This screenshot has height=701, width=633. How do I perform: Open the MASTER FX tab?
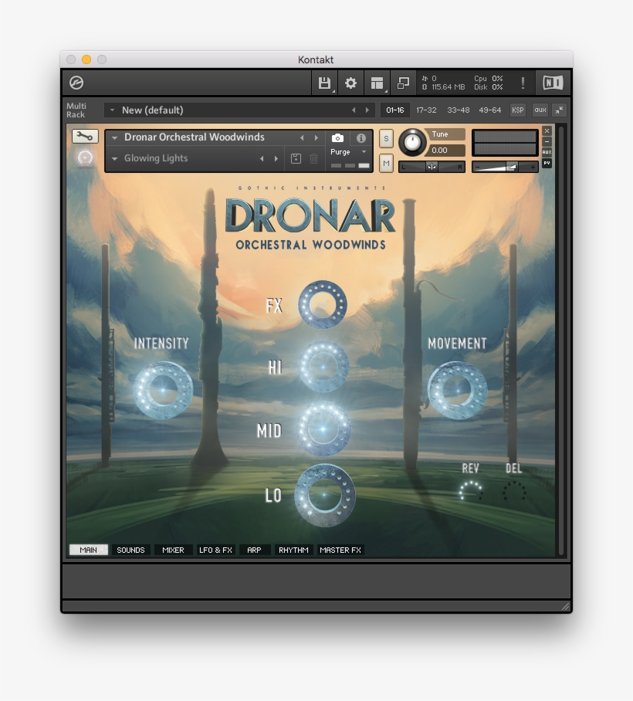point(340,550)
